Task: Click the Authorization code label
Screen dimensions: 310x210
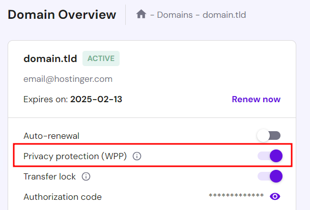Action: coord(63,197)
